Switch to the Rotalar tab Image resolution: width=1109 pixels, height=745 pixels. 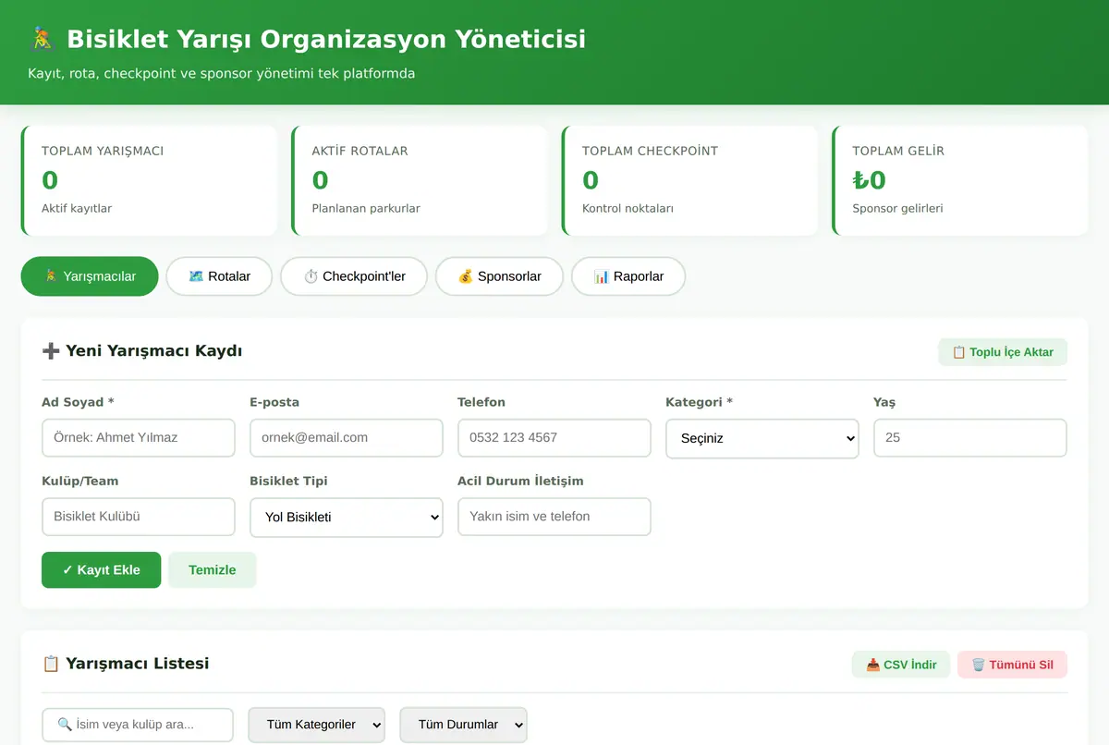tap(219, 276)
